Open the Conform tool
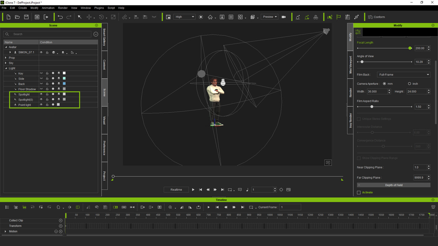 tap(376, 17)
